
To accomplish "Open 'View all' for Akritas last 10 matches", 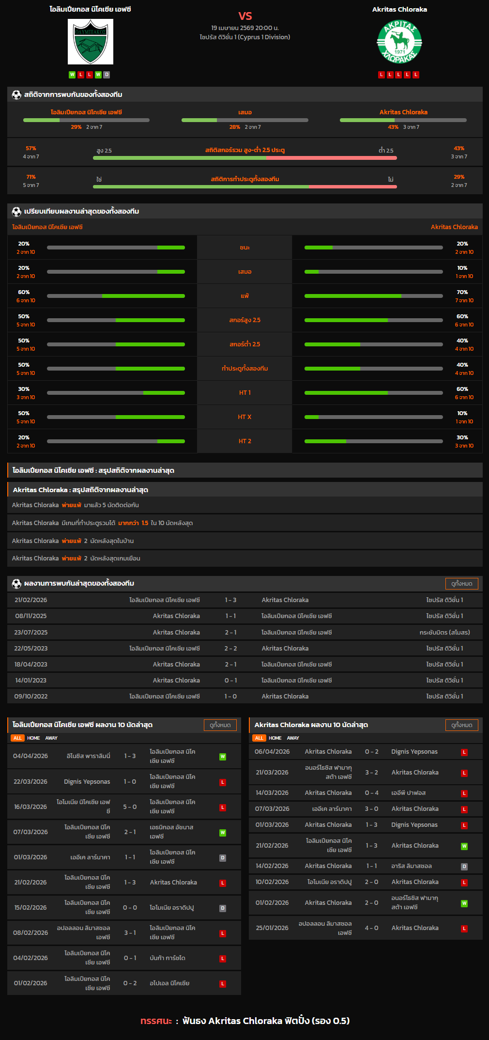I will tap(461, 725).
